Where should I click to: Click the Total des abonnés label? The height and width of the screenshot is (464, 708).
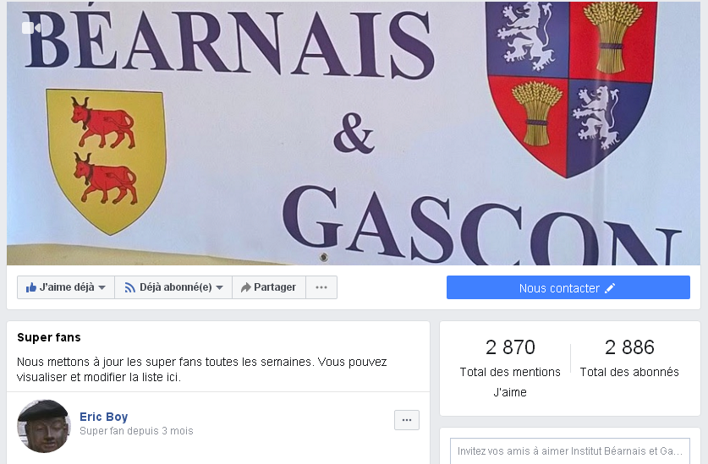click(x=629, y=372)
